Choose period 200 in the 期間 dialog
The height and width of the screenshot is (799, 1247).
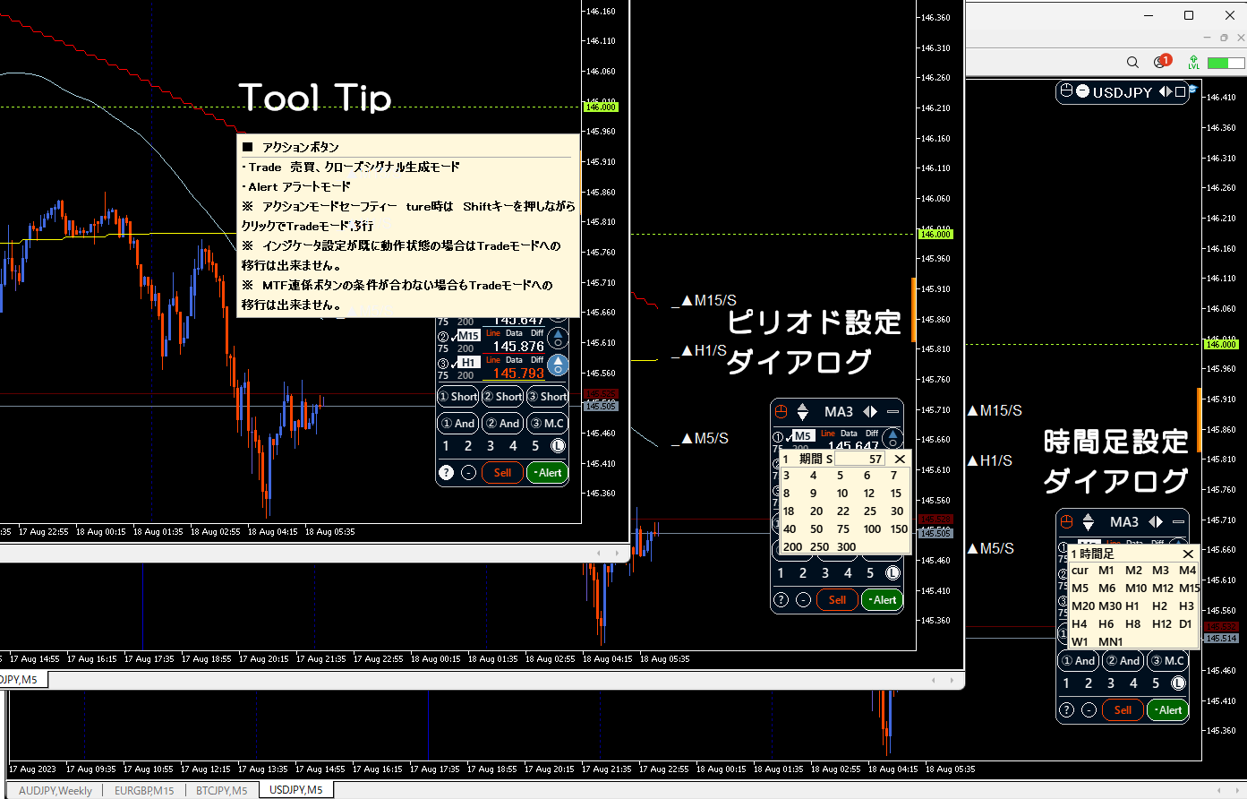(x=792, y=546)
